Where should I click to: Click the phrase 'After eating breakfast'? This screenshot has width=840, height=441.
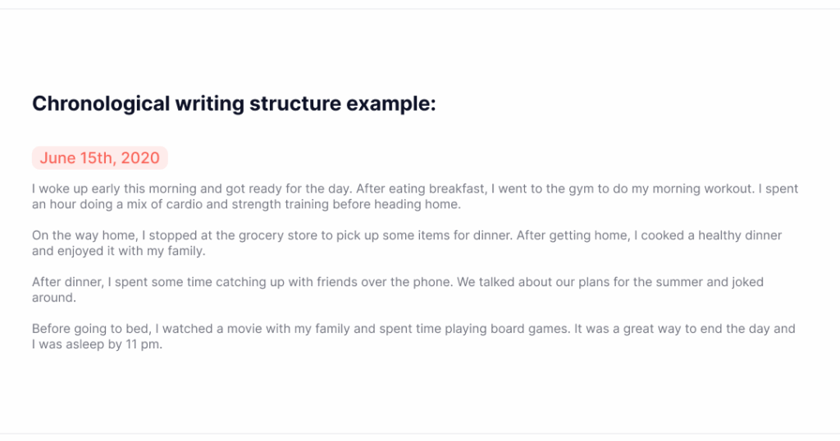[421, 189]
